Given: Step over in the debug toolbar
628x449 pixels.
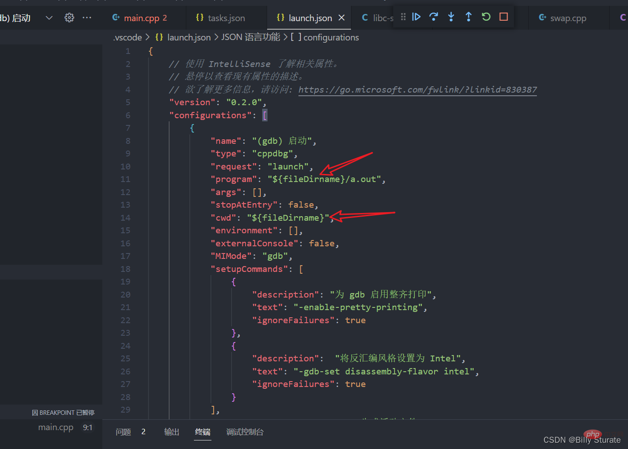Looking at the screenshot, I should click(434, 17).
